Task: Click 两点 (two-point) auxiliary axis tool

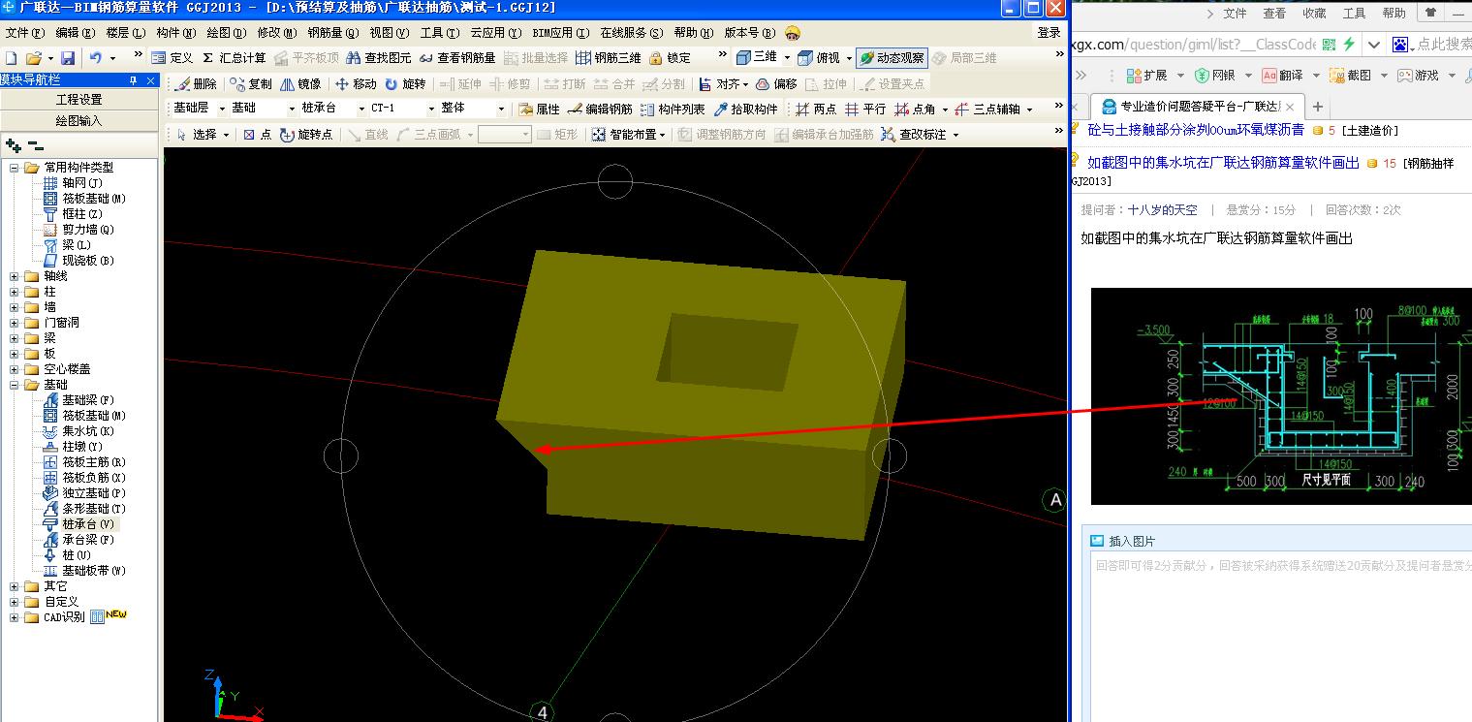Action: point(816,110)
